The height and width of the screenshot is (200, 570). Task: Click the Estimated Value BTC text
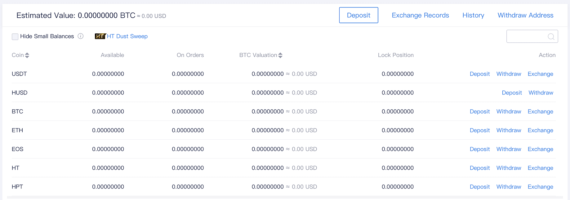coord(76,15)
